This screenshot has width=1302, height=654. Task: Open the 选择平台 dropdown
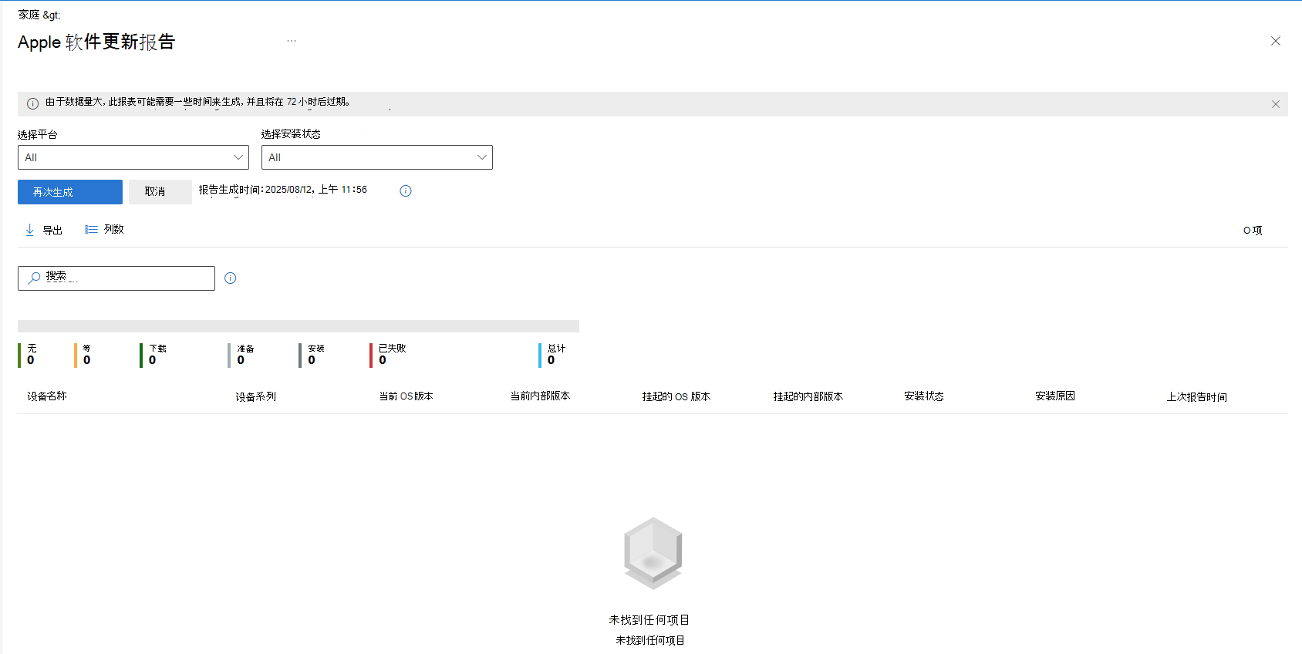tap(133, 157)
